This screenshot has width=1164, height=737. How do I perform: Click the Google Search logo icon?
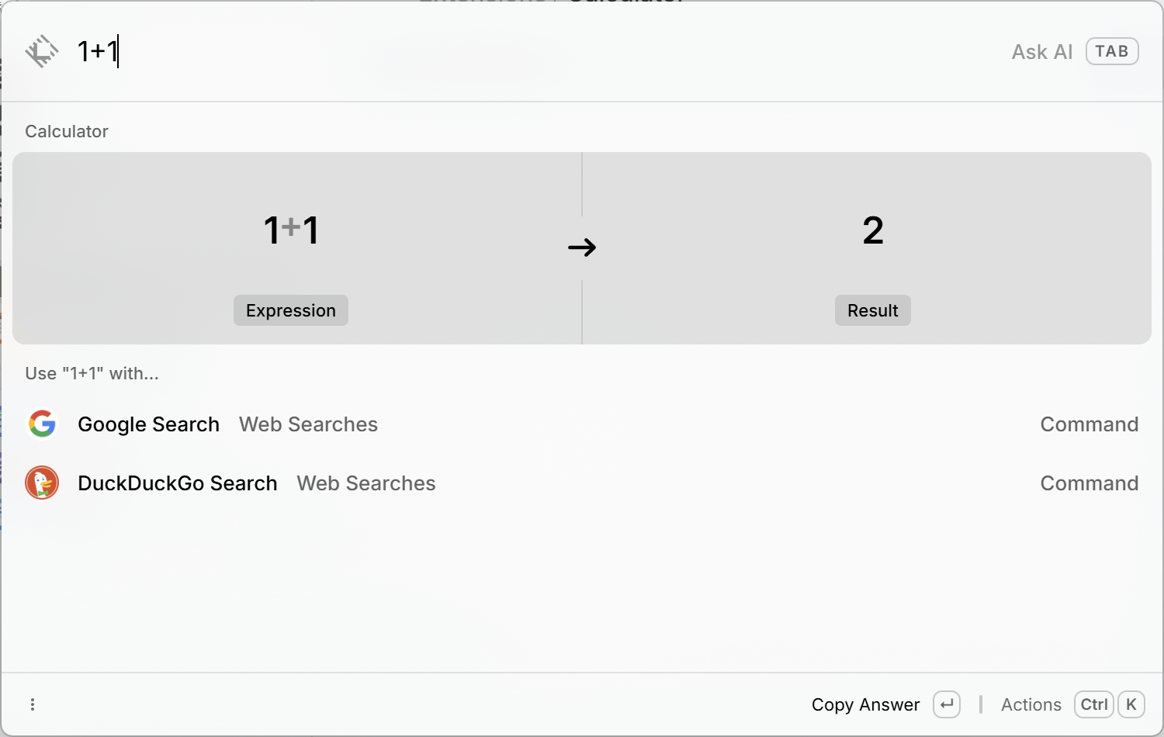[x=42, y=424]
